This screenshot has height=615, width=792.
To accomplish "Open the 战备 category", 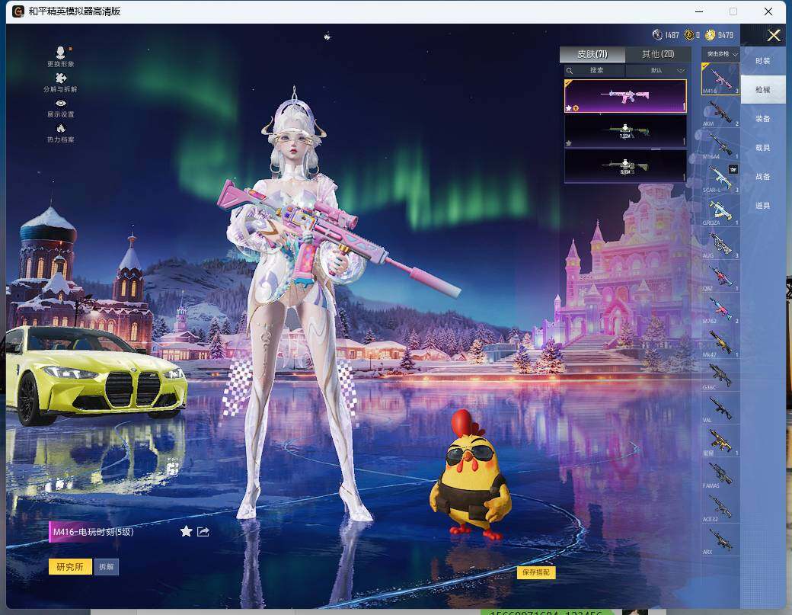I will click(763, 176).
